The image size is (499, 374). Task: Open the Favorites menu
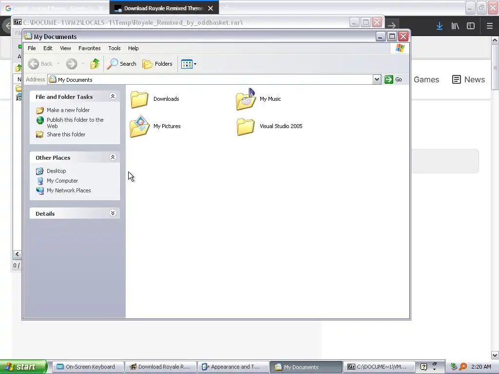pyautogui.click(x=90, y=48)
